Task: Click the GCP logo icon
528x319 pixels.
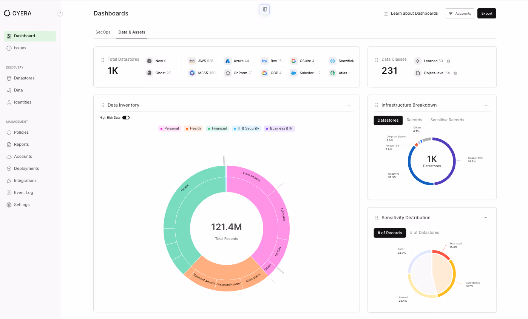Action: coord(264,73)
